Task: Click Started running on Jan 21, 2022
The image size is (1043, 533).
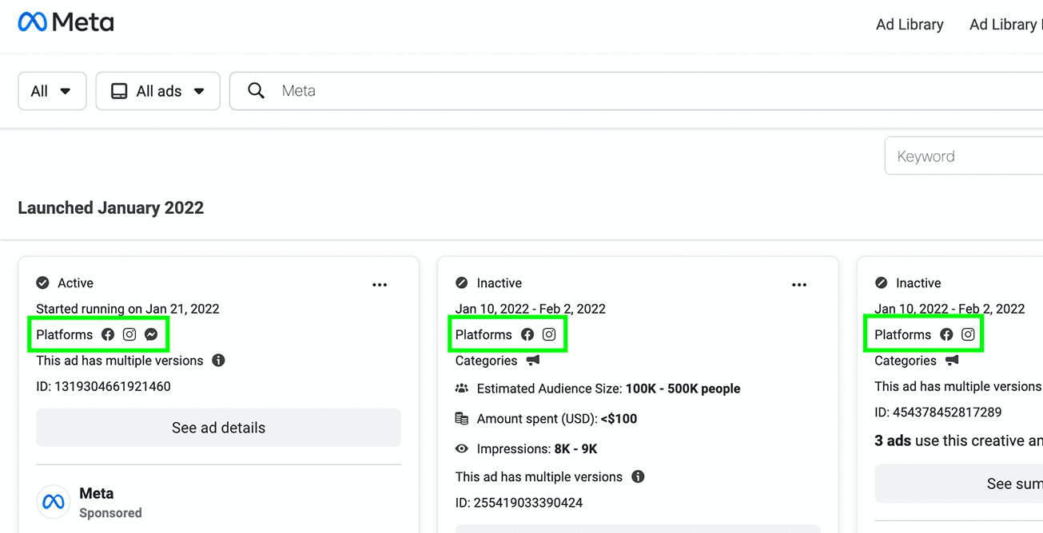Action: [x=128, y=309]
